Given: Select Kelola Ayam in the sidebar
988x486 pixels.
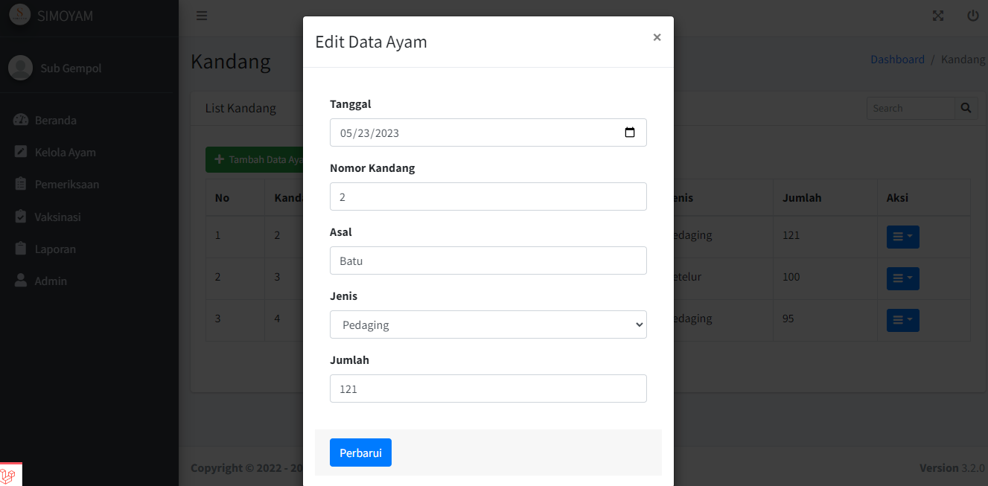Looking at the screenshot, I should (67, 152).
